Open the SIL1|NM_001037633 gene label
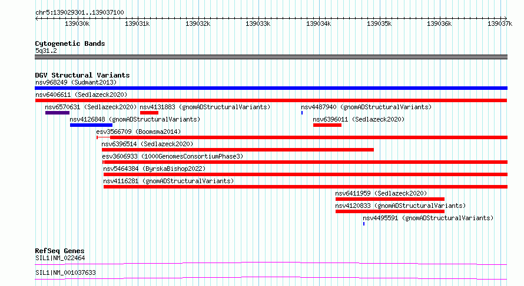This screenshot has width=524, height=286. click(65, 272)
